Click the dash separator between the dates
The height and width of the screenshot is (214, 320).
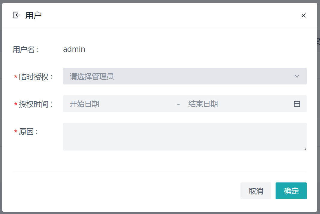178,104
